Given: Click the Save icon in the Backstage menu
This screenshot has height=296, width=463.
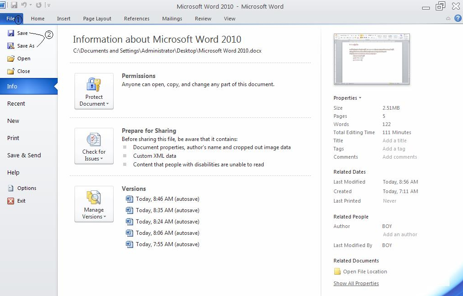Looking at the screenshot, I should [x=11, y=33].
